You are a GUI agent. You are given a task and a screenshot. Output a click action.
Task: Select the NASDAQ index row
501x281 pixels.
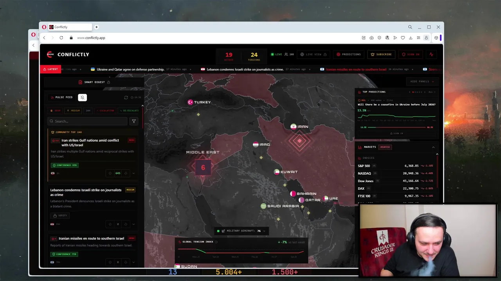[395, 174]
